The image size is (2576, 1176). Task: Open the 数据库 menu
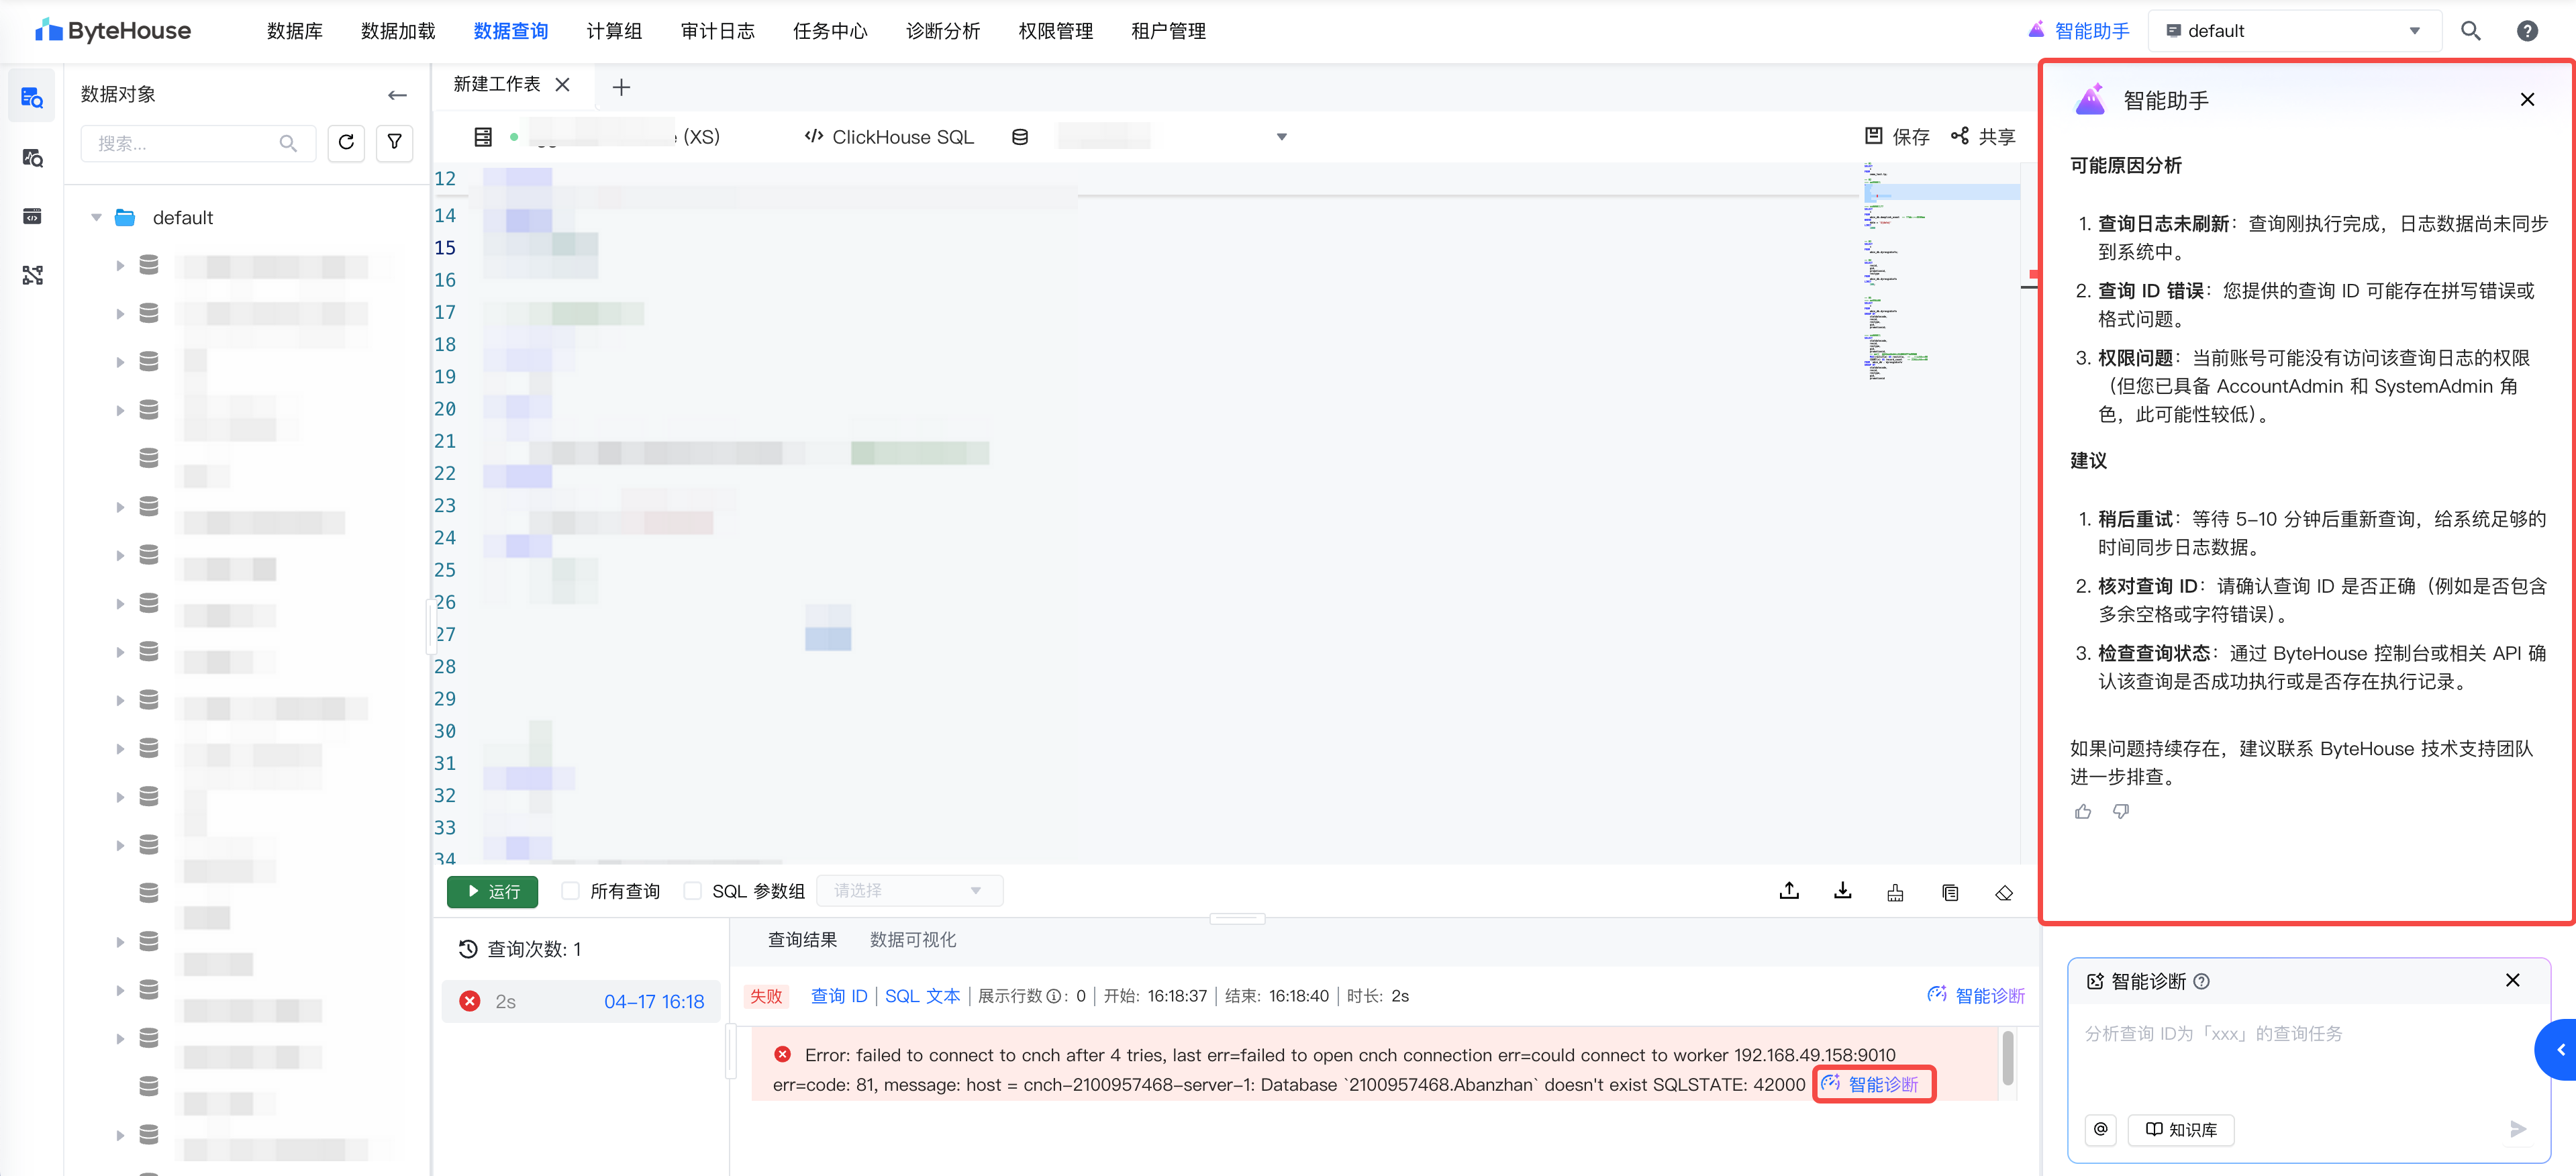click(x=295, y=31)
